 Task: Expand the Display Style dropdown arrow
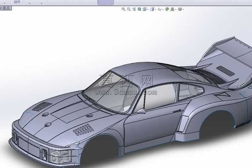point(155,9)
